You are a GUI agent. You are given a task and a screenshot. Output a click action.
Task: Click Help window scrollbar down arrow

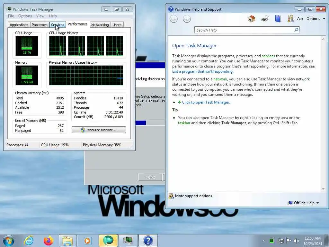click(x=323, y=189)
